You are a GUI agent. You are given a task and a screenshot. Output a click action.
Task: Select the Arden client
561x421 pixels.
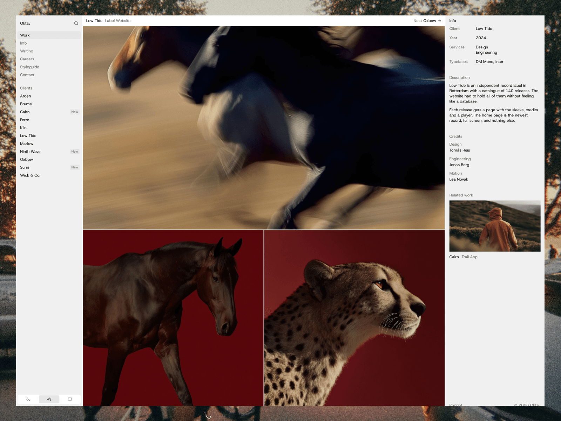click(x=49, y=96)
